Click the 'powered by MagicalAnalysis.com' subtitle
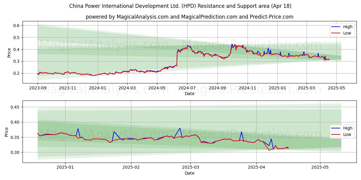 [190, 17]
